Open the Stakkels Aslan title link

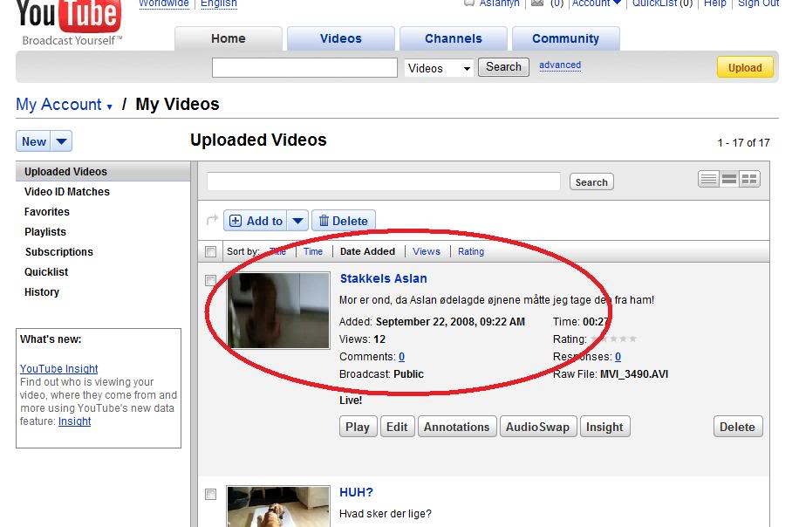coord(384,278)
